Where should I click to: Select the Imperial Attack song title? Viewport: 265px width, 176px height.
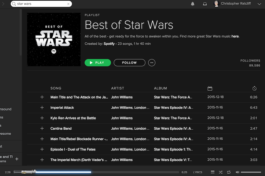click(x=62, y=108)
